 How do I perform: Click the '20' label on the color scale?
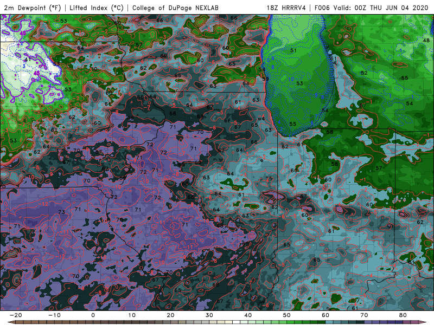[170, 315]
